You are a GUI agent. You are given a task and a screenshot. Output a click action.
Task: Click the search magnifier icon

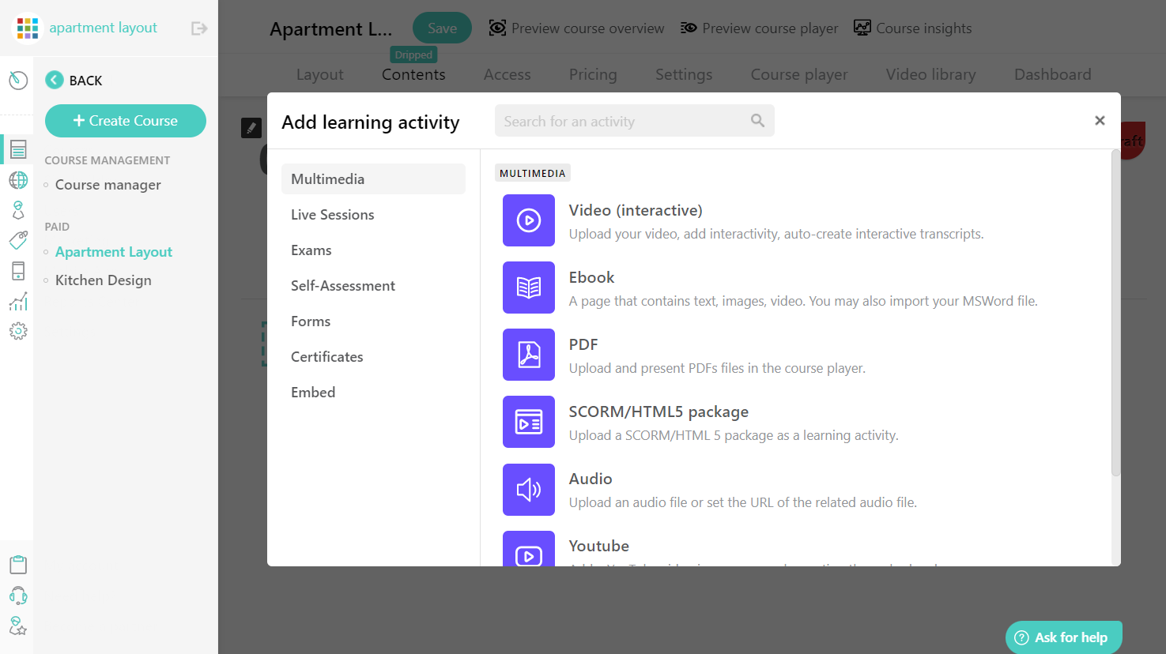click(x=757, y=121)
